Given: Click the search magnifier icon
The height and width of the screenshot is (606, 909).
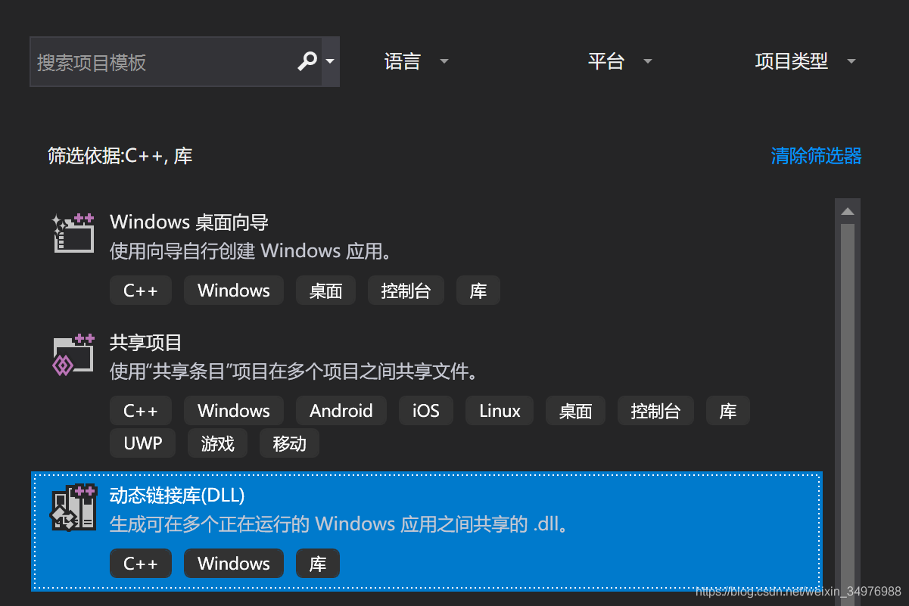Looking at the screenshot, I should tap(307, 61).
